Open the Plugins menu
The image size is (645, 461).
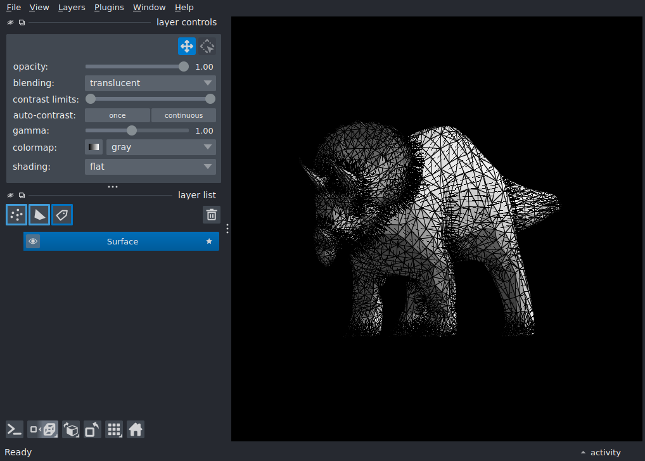click(x=109, y=8)
